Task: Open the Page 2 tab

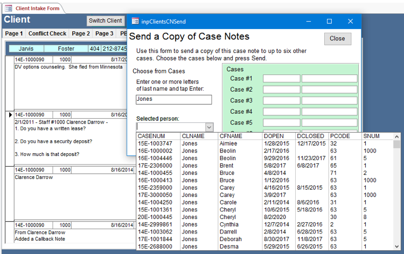Action: tap(81, 33)
